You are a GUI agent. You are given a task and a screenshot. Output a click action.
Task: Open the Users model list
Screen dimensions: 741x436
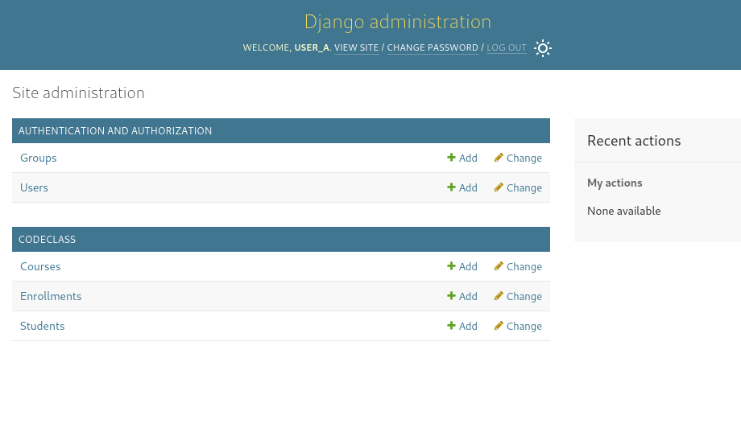pyautogui.click(x=34, y=187)
